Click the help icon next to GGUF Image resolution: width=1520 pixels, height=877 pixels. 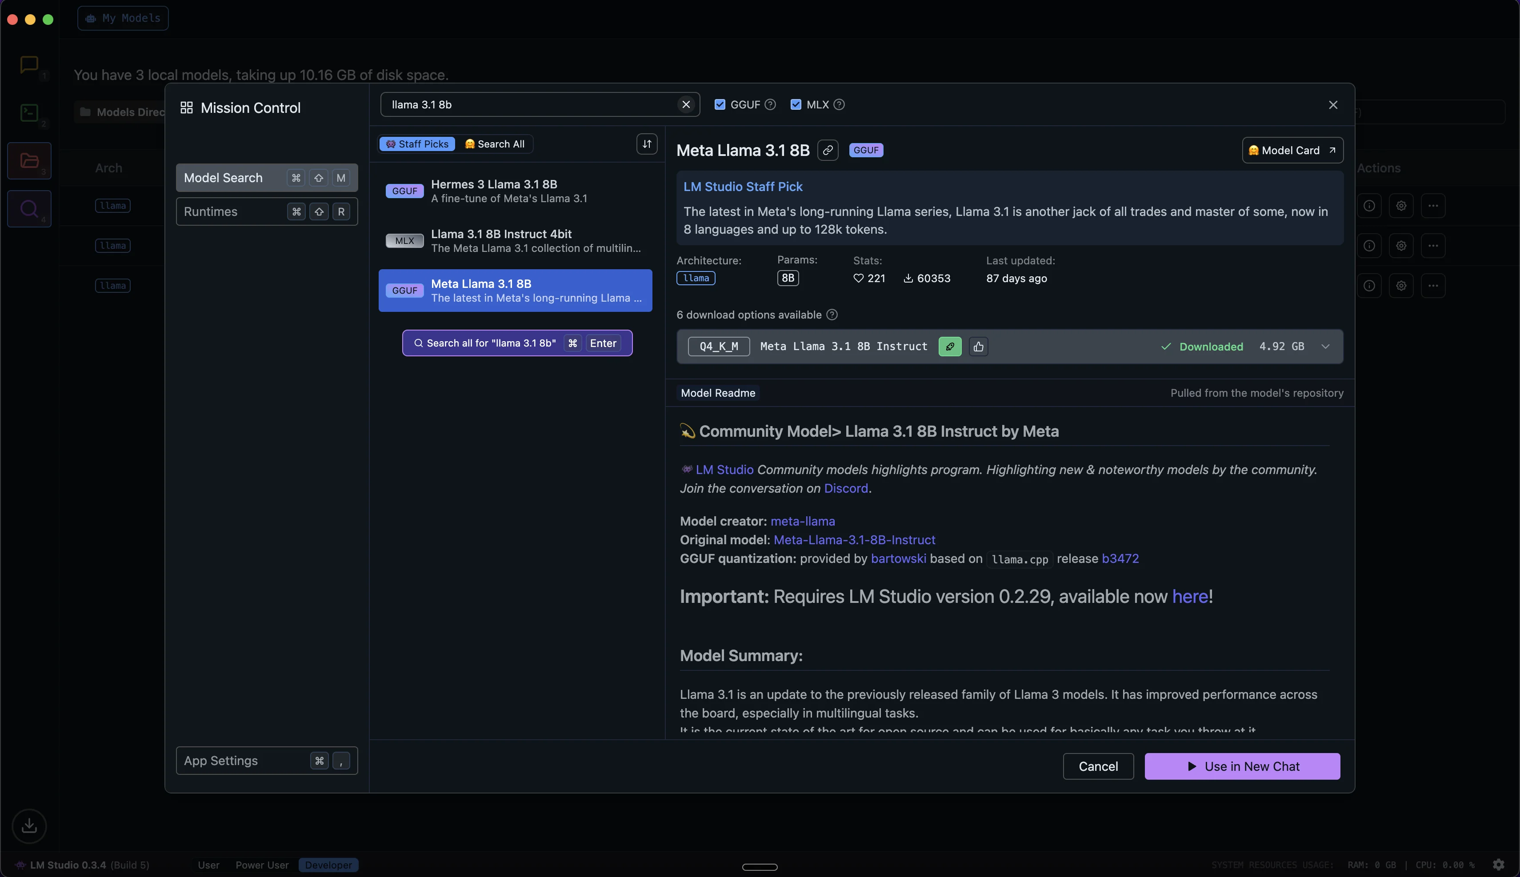770,104
